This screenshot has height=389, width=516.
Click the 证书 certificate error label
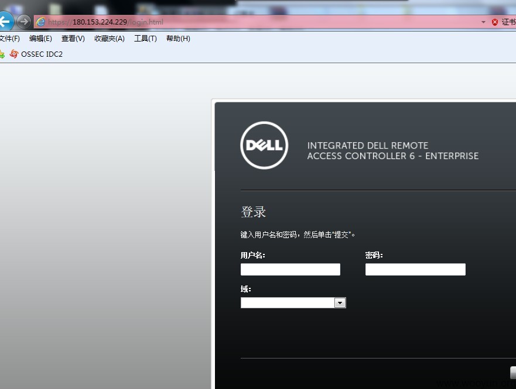tap(508, 22)
